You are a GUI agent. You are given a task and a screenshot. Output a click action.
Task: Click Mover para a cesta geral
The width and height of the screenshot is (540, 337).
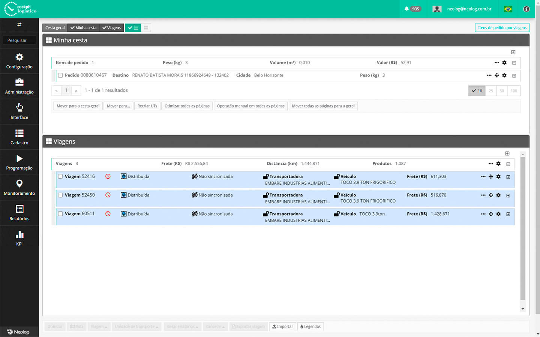click(78, 106)
